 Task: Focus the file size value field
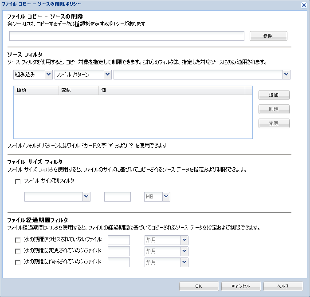pyautogui.click(x=118, y=197)
